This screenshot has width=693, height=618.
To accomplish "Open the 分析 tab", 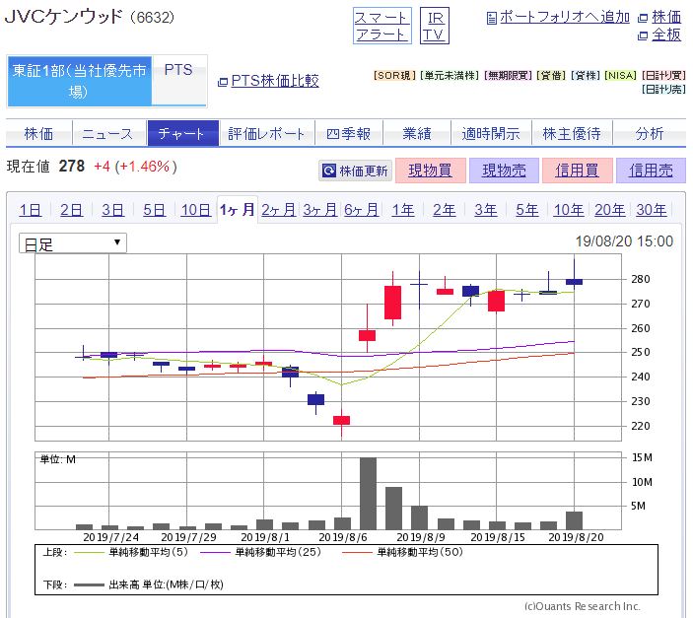I will pyautogui.click(x=650, y=133).
